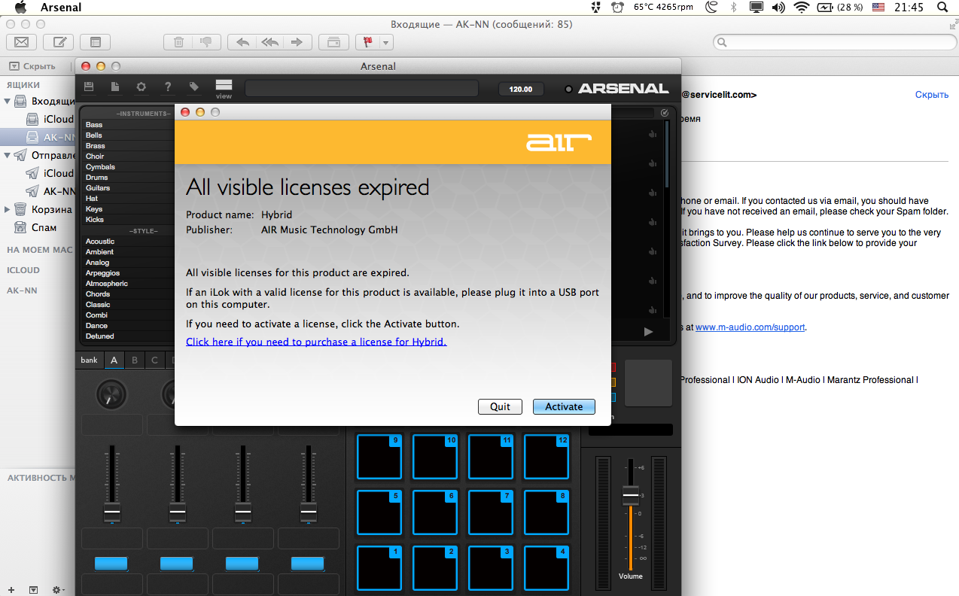Viewport: 959px width, 596px height.
Task: Delete the message with Mail's trash icon
Action: click(178, 42)
